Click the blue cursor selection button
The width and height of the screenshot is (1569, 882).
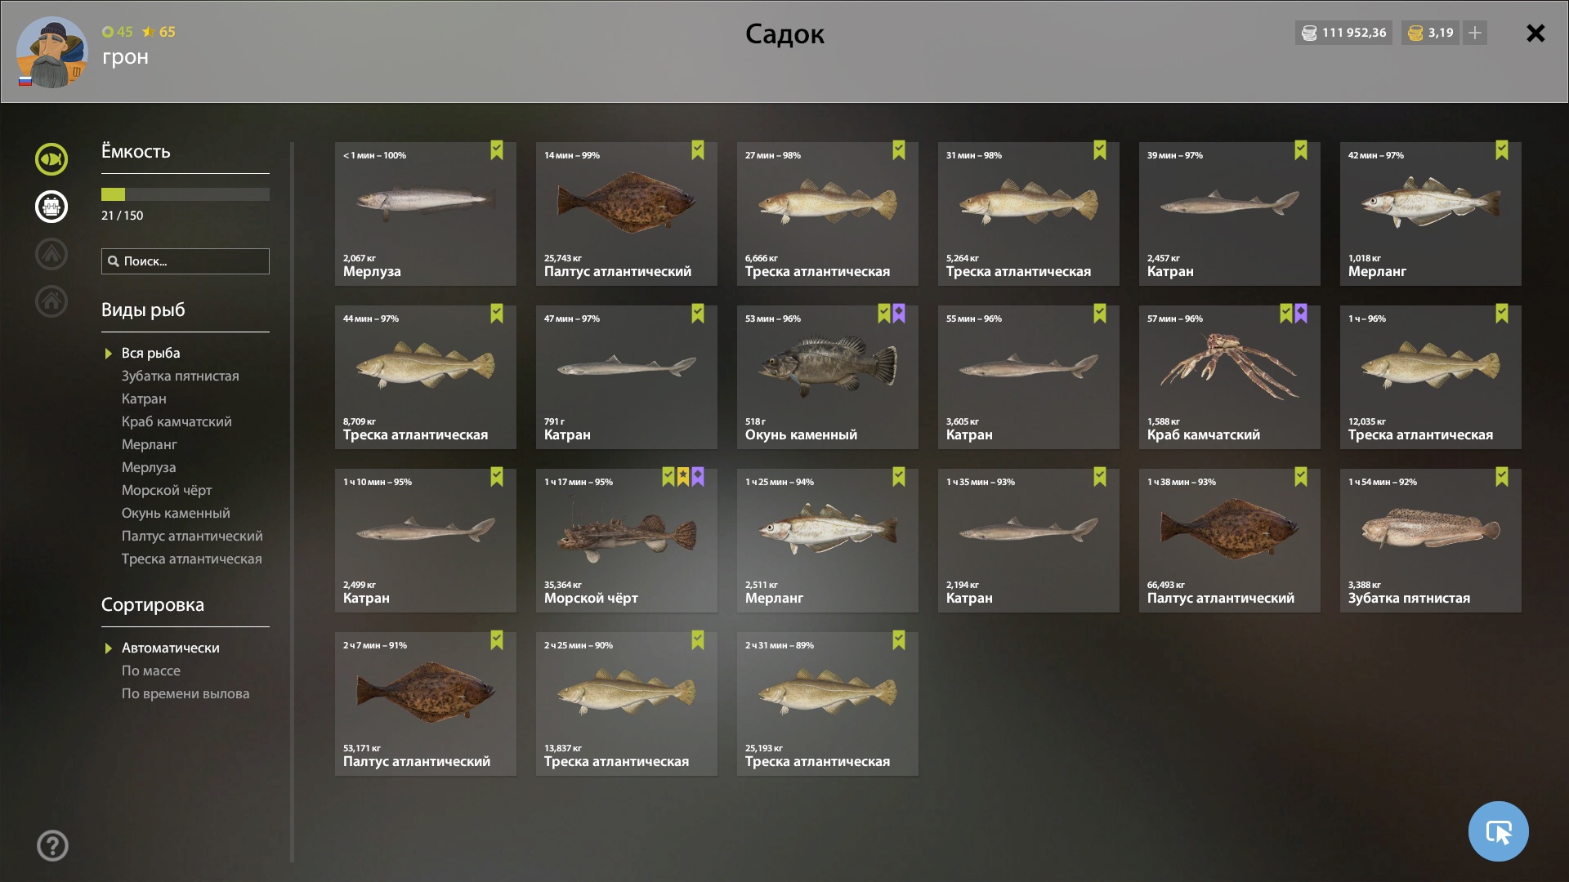click(x=1498, y=831)
